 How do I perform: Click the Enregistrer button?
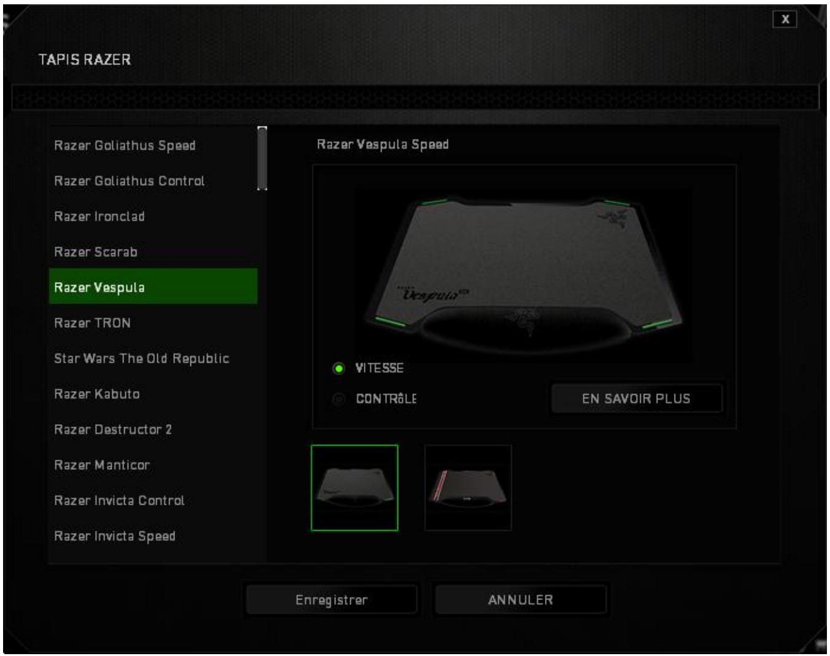tap(332, 599)
